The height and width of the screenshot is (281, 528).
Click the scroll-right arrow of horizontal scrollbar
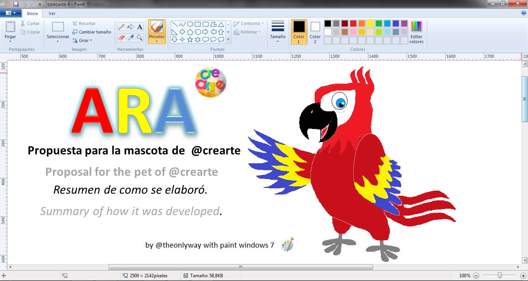tap(518, 267)
